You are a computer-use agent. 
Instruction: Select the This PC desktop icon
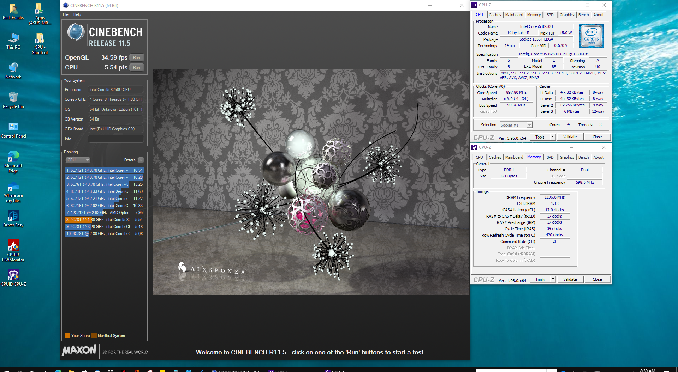(x=13, y=41)
